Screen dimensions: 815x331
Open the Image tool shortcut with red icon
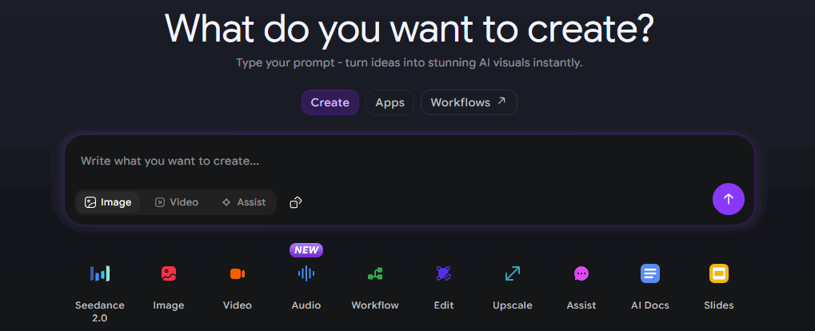[169, 273]
